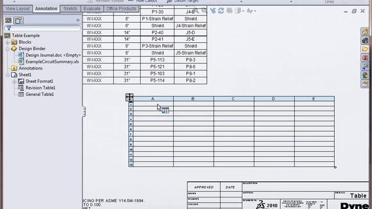The image size is (372, 209).
Task: Click the table corner resize handle
Action: coord(335,167)
